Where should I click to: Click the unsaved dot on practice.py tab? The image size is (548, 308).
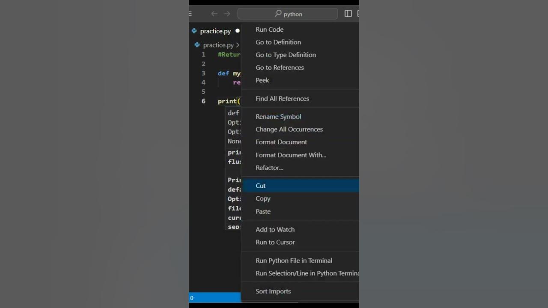click(237, 31)
